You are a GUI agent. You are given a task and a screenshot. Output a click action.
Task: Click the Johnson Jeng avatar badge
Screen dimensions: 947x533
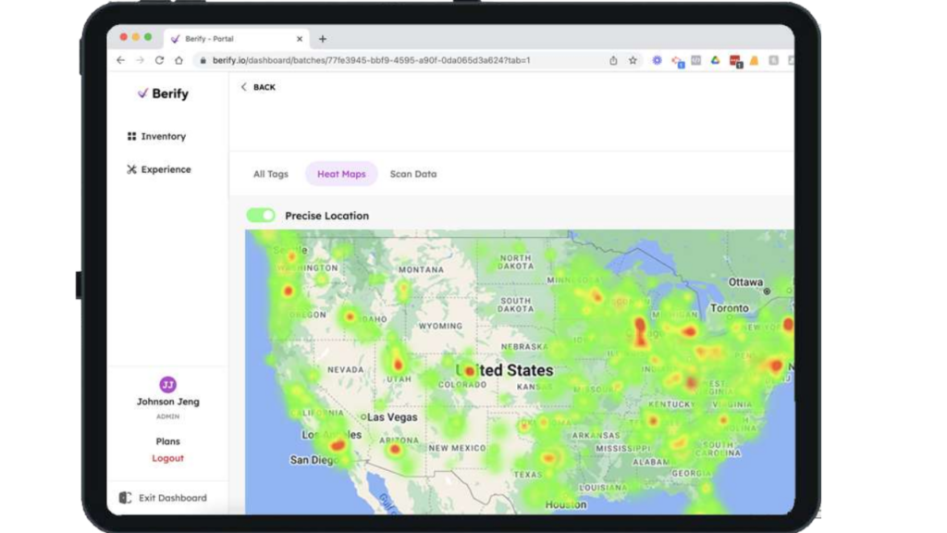(x=167, y=384)
